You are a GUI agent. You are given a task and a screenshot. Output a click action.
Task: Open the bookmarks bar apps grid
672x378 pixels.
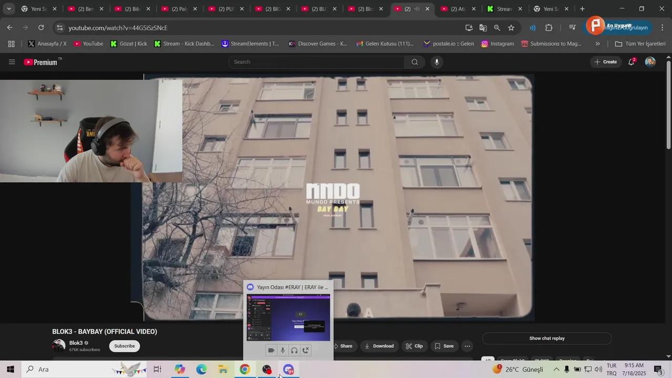[11, 44]
